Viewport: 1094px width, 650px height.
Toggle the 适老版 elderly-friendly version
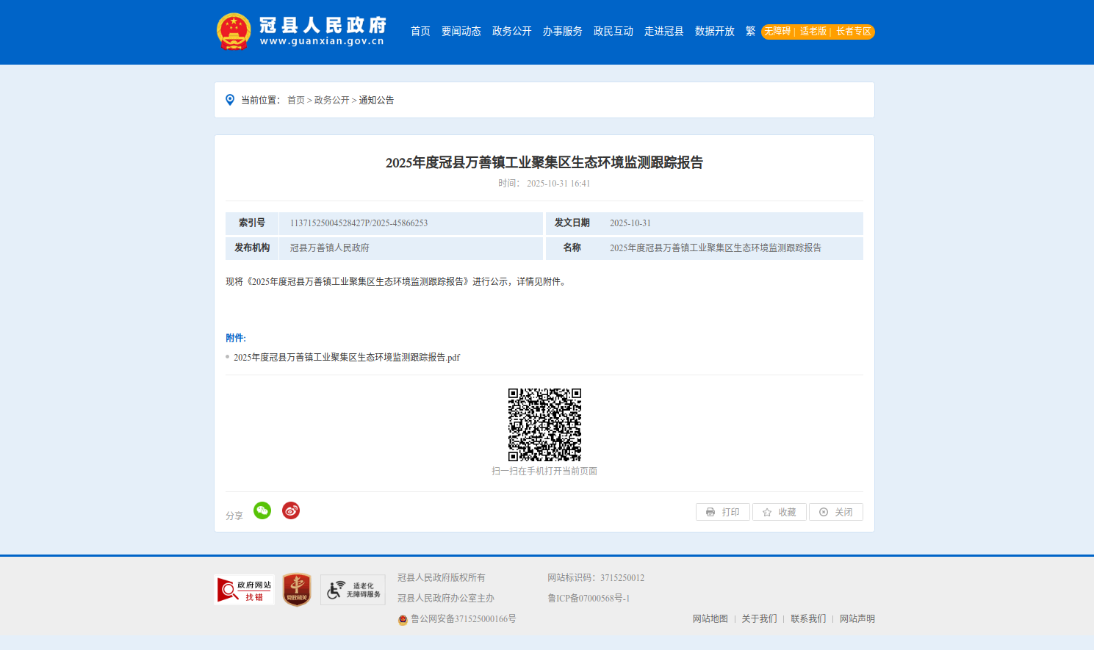click(x=813, y=32)
